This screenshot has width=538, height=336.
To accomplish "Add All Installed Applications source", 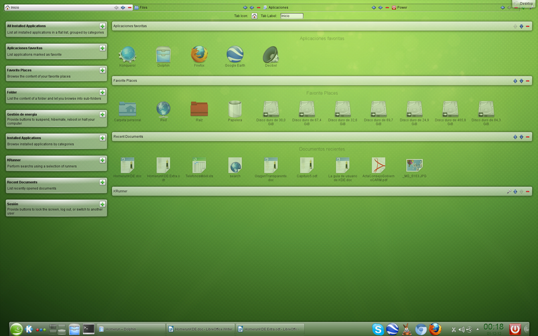I will coord(103,26).
